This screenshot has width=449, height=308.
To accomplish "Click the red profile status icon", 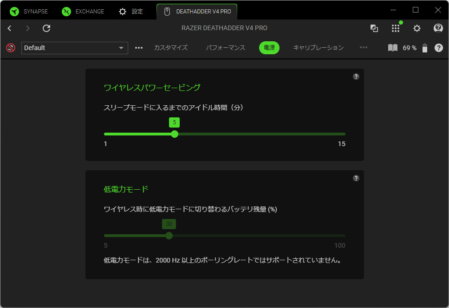I will (x=11, y=48).
